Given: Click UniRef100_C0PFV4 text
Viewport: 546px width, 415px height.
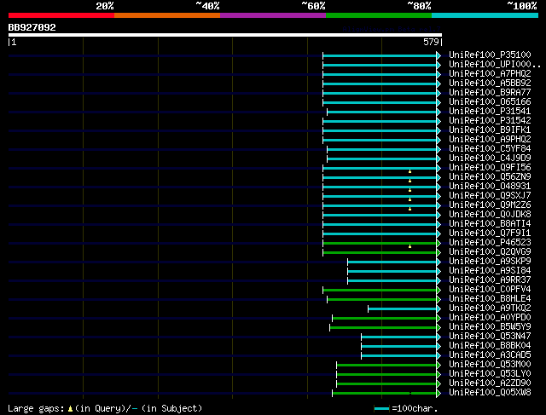Looking at the screenshot, I should [x=490, y=290].
